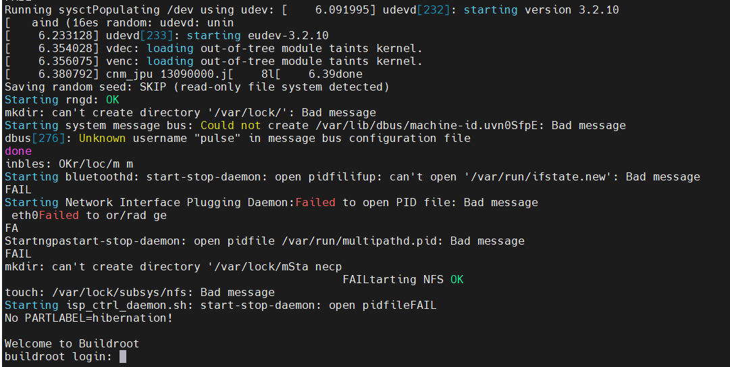Image resolution: width=730 pixels, height=367 pixels.
Task: Click the magenta 'done' text
Action: click(x=18, y=151)
